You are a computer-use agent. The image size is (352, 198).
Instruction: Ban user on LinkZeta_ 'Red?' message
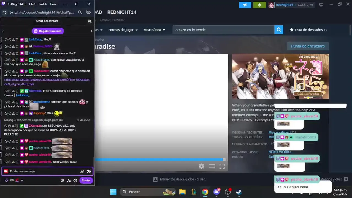pos(6,40)
